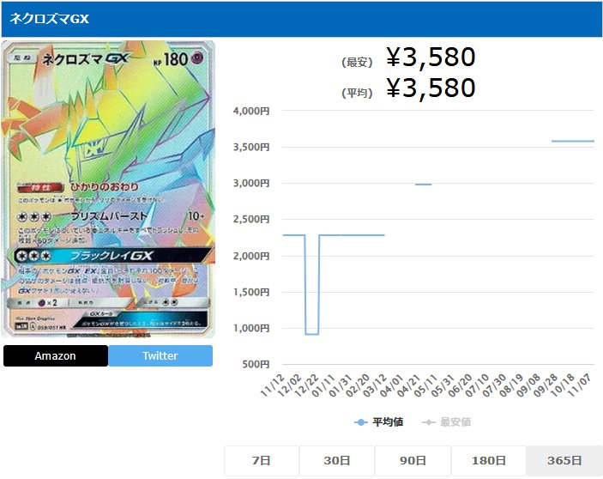Screen dimensions: 603x479
Task: Switch chart range to 180日
Action: (488, 460)
